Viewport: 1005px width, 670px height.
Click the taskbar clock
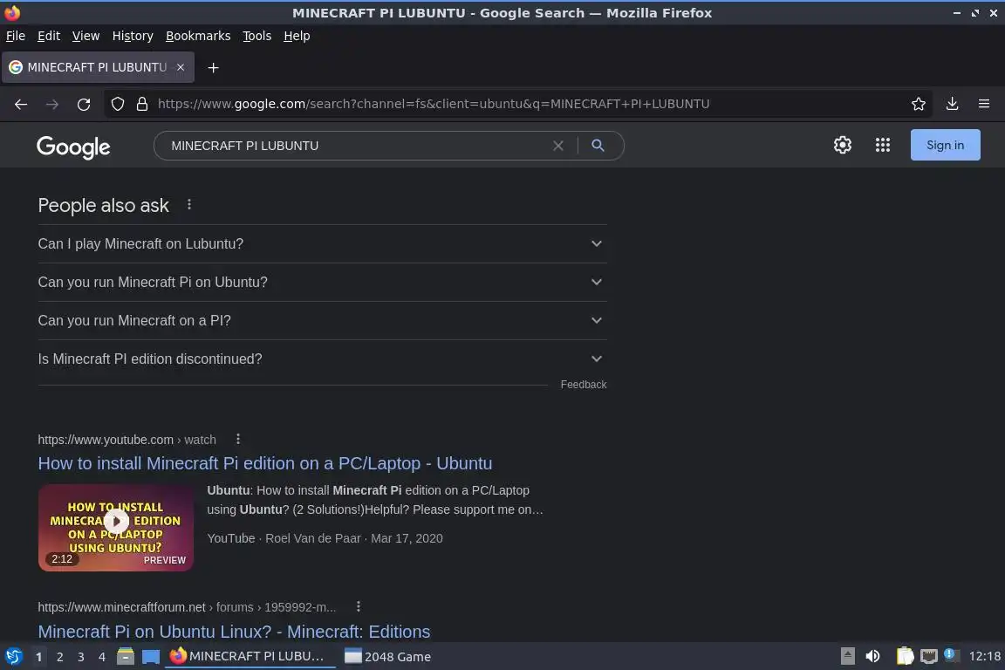(x=984, y=656)
